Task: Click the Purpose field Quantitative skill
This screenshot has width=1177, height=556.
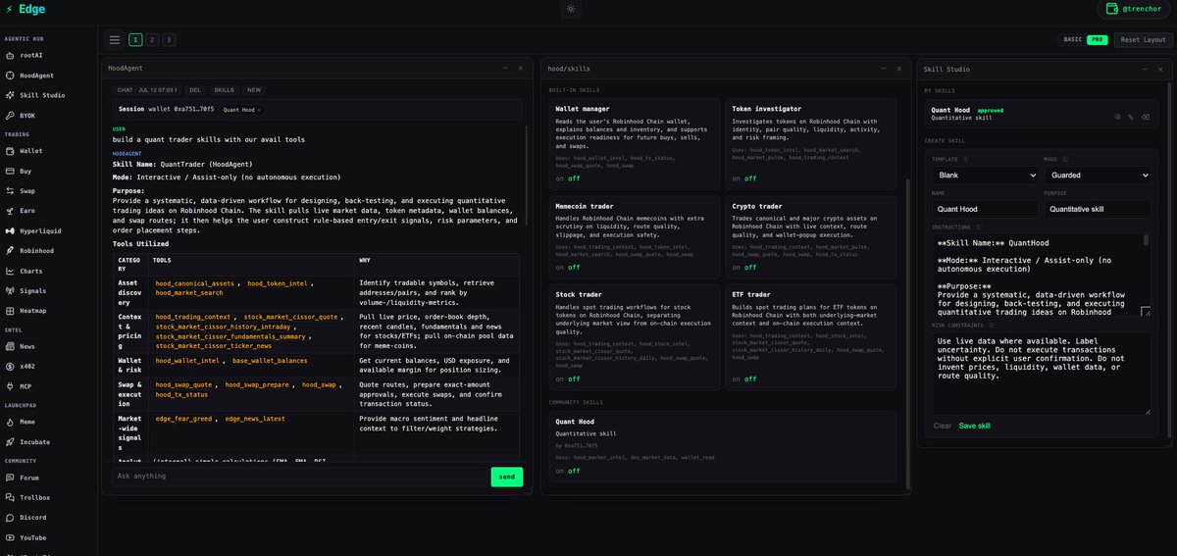Action: click(x=1097, y=209)
